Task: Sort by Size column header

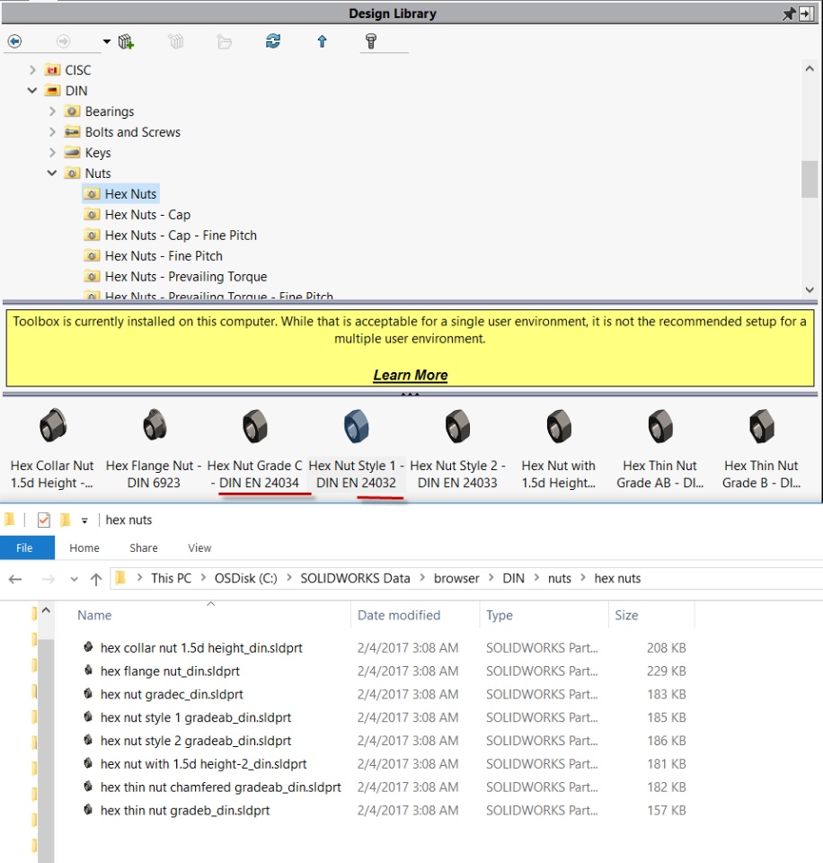Action: (x=626, y=615)
